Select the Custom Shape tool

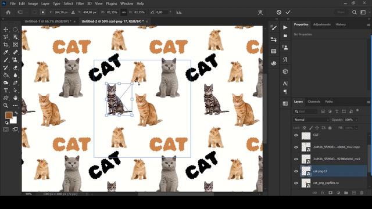click(6, 98)
